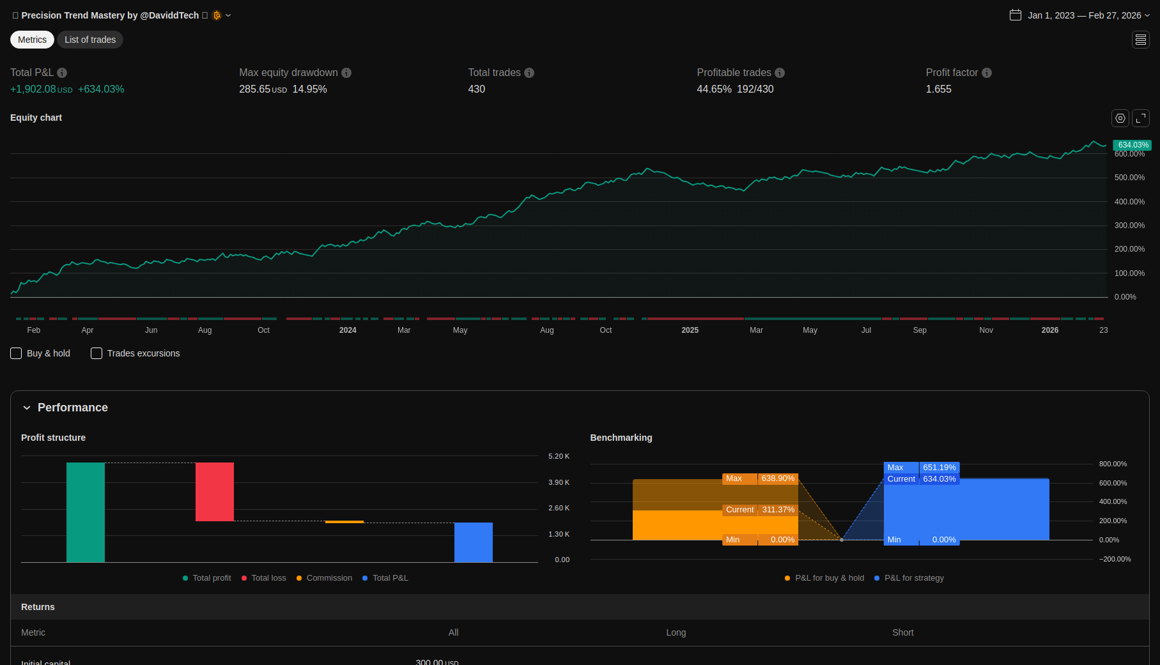Screen dimensions: 1160x665
Task: Click the info icon next to Total trades
Action: [x=529, y=73]
